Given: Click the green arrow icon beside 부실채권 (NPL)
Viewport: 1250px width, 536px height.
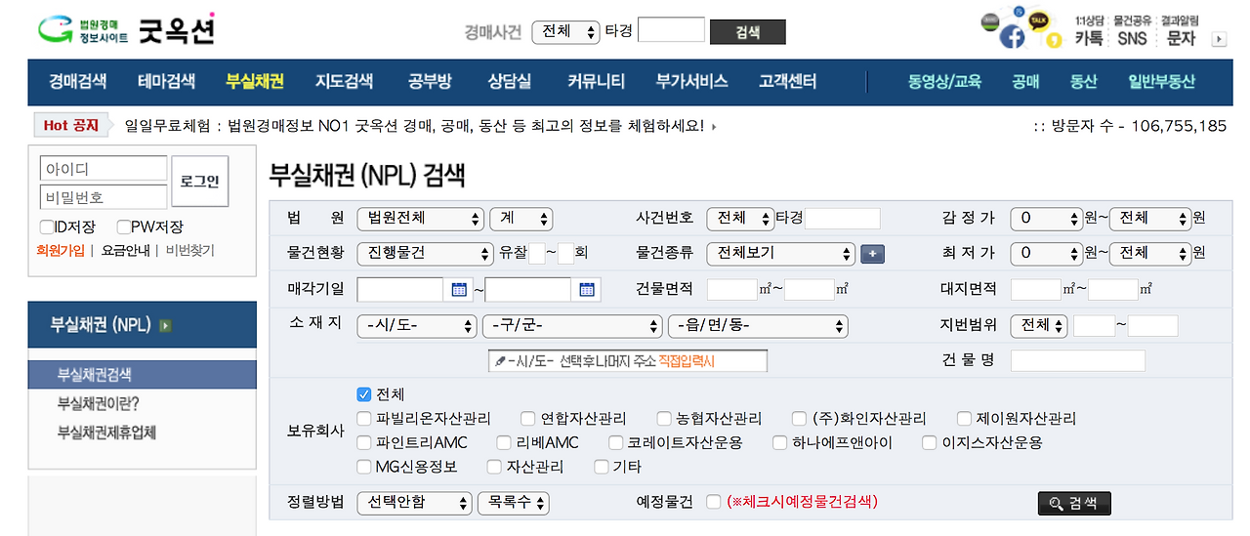Looking at the screenshot, I should tap(165, 325).
